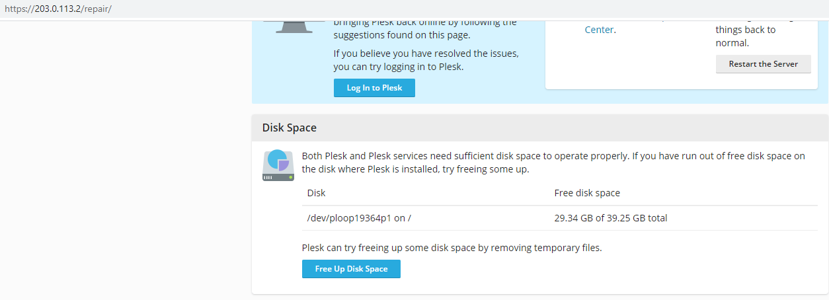Click the Free Up Disk Space button

point(351,269)
